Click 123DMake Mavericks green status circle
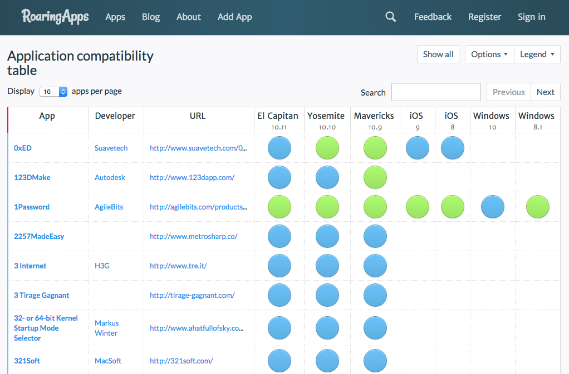The image size is (569, 374). (x=375, y=177)
